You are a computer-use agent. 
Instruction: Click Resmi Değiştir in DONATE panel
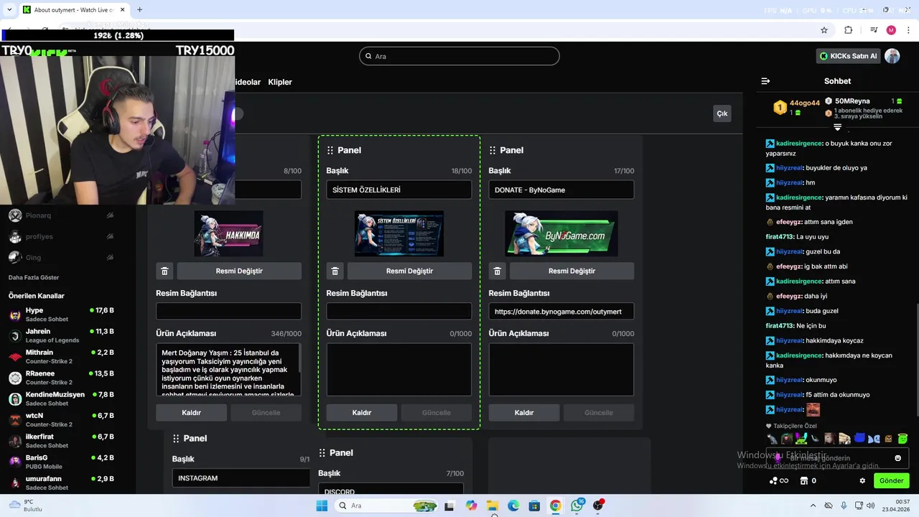tap(572, 271)
